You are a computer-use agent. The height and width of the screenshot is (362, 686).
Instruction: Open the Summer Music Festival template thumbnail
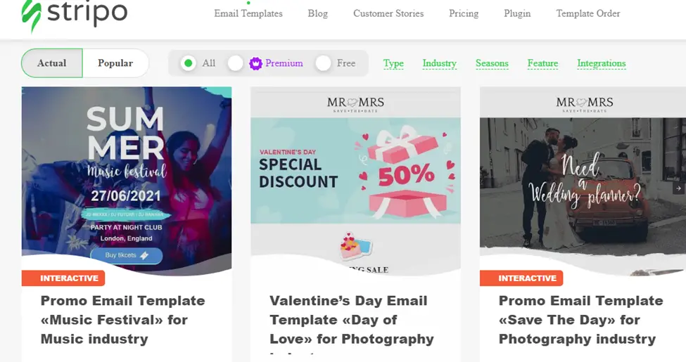tap(127, 179)
